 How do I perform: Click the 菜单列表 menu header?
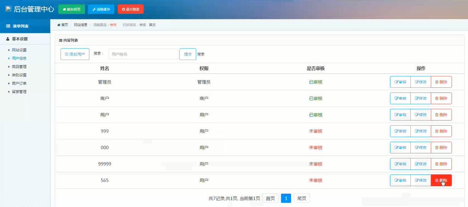click(25, 26)
